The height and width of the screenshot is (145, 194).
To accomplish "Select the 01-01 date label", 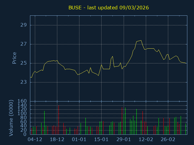I will pyautogui.click(x=79, y=140).
